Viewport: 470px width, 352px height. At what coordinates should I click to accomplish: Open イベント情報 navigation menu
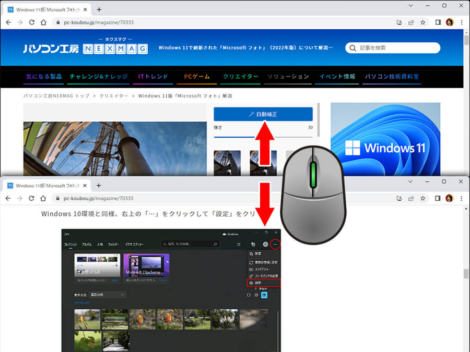[x=337, y=77]
